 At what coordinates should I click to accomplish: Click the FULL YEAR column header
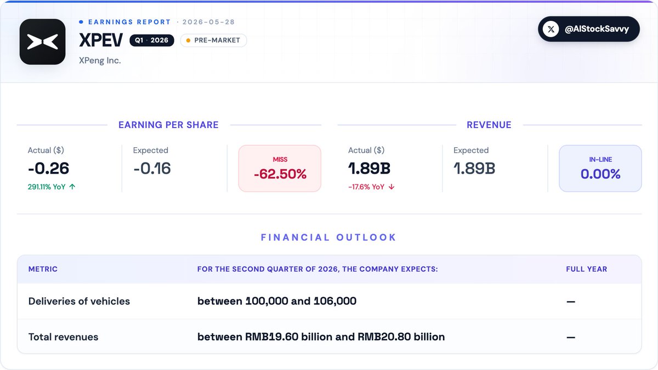[x=587, y=269]
